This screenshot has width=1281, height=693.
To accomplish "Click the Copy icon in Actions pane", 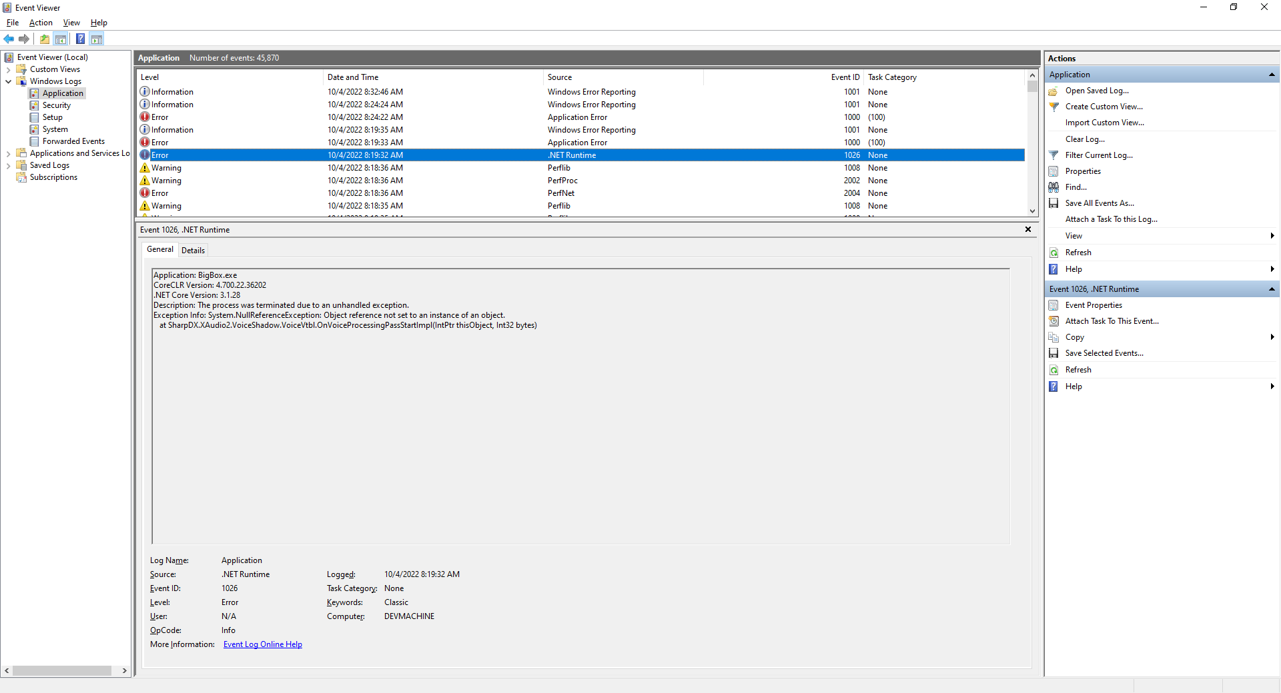I will pyautogui.click(x=1053, y=337).
